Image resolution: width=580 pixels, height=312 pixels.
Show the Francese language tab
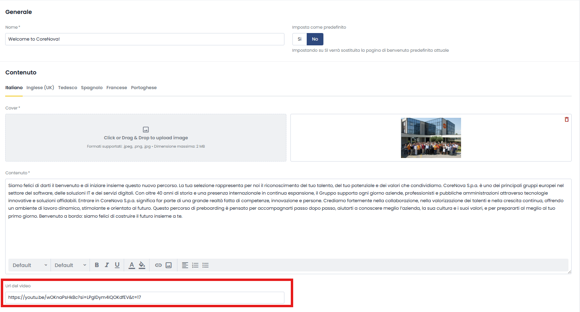pos(117,88)
